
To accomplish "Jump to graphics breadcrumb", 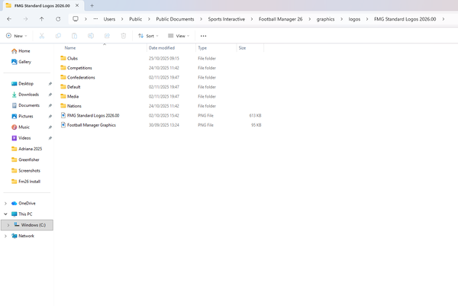I will [x=325, y=19].
